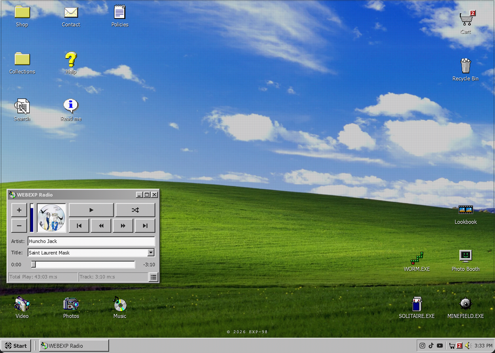495x353 pixels.
Task: Play the current radio track
Action: tap(91, 210)
